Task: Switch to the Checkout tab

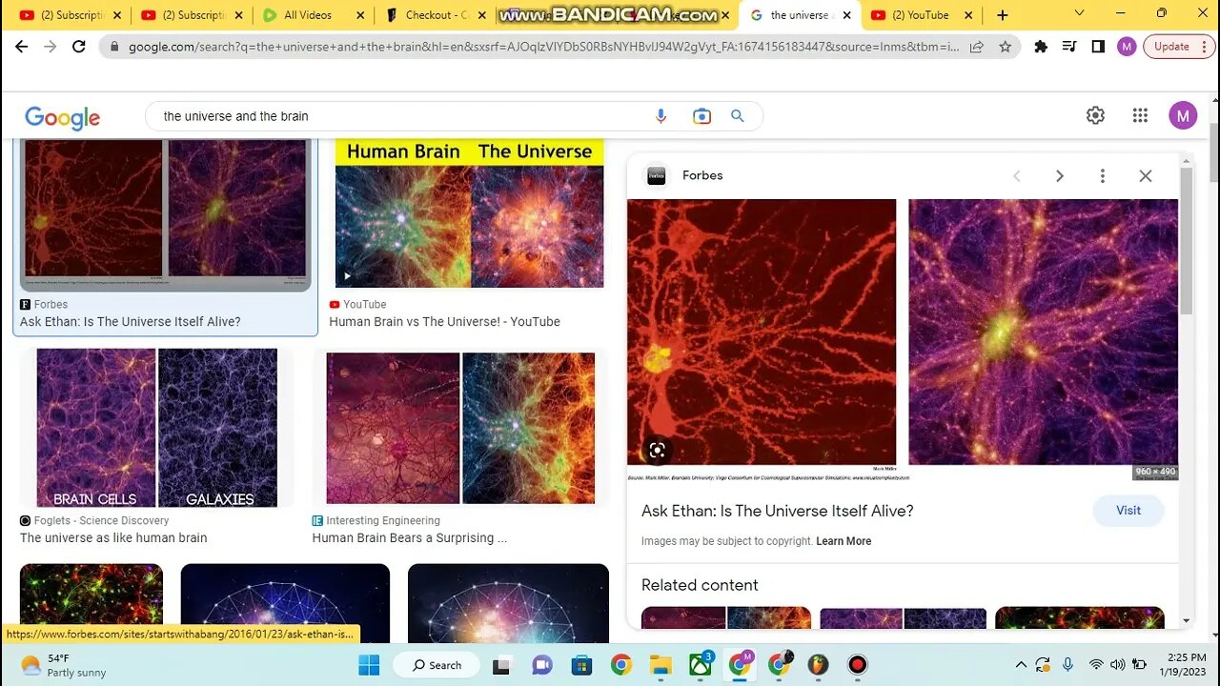Action: pyautogui.click(x=436, y=15)
